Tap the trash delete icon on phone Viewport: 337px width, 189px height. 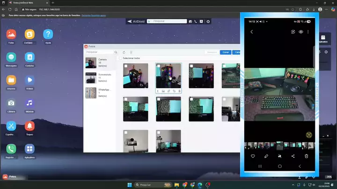pos(307,156)
